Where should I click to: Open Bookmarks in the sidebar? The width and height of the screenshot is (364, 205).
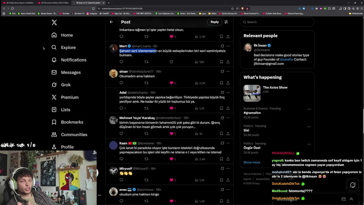pos(67,122)
